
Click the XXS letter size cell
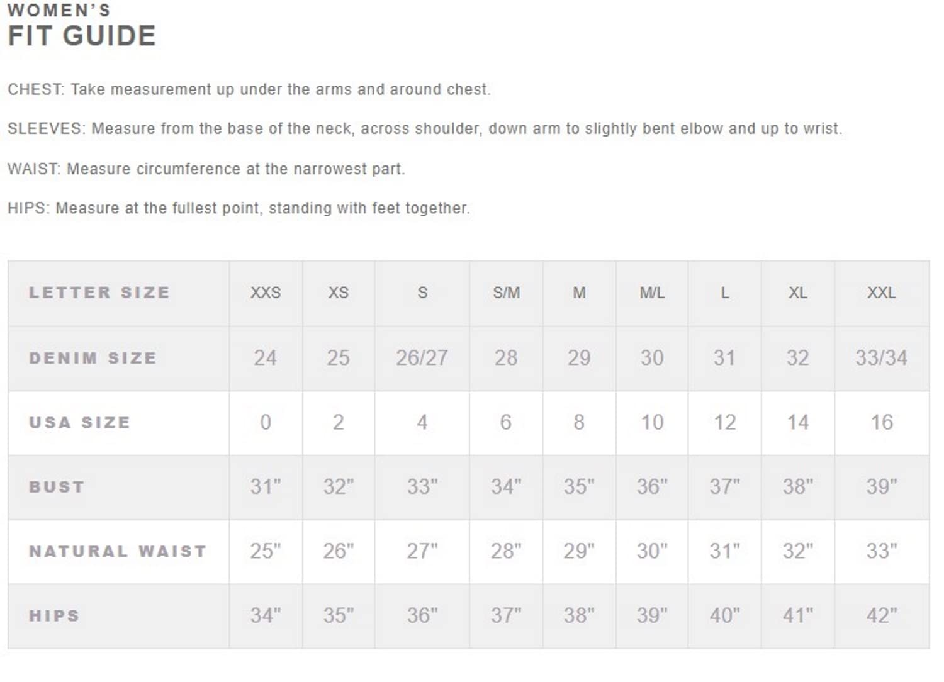[x=266, y=293]
